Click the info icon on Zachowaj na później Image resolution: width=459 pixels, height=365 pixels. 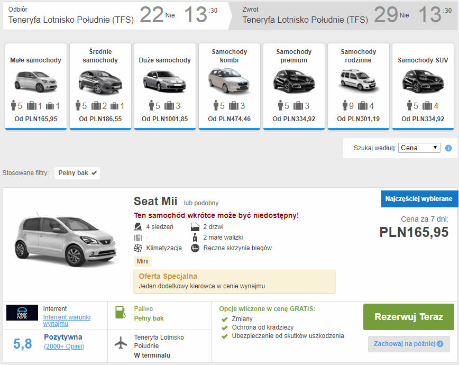click(440, 344)
